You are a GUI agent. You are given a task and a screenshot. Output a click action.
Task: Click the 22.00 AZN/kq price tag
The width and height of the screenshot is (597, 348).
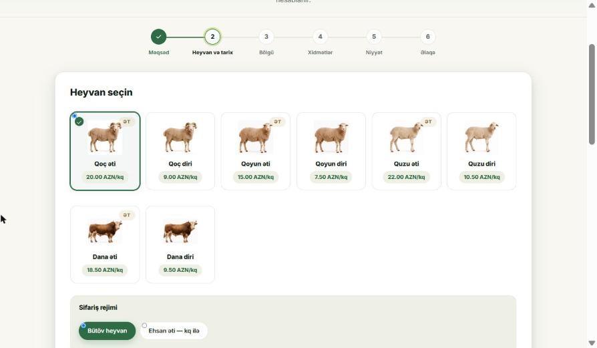406,177
